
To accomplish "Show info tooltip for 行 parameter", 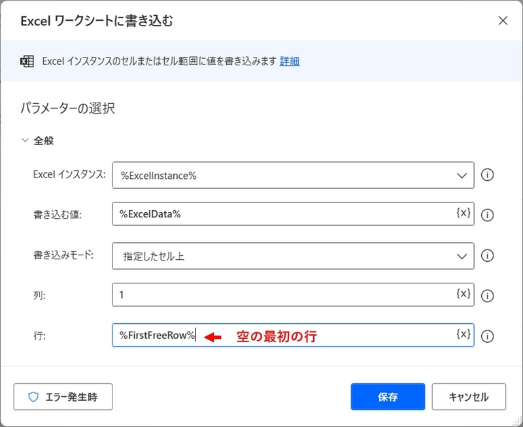I will (488, 336).
